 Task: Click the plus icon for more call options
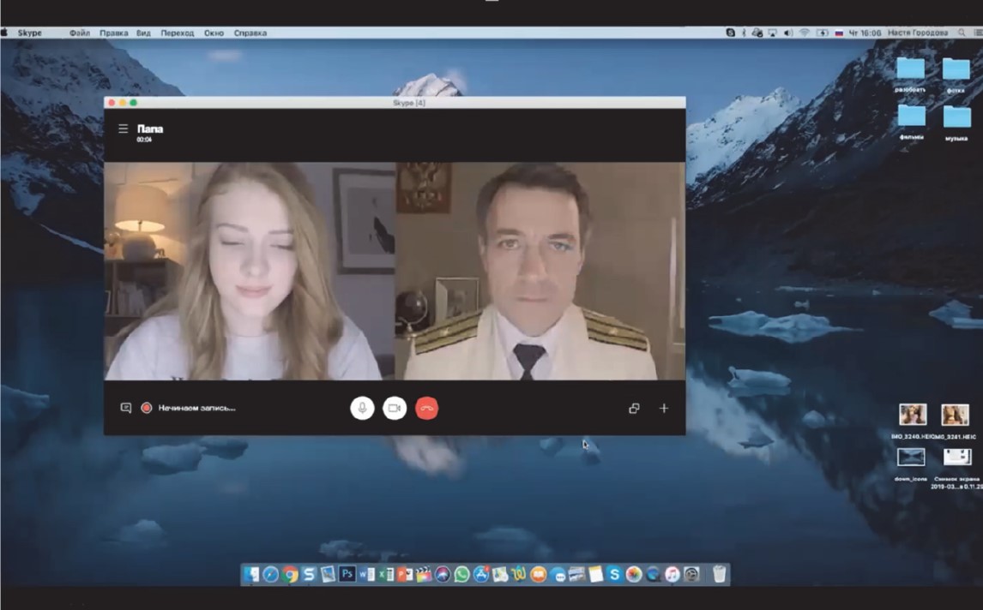663,409
